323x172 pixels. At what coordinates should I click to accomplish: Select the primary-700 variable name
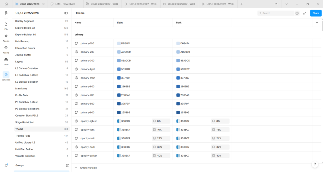coord(87,95)
